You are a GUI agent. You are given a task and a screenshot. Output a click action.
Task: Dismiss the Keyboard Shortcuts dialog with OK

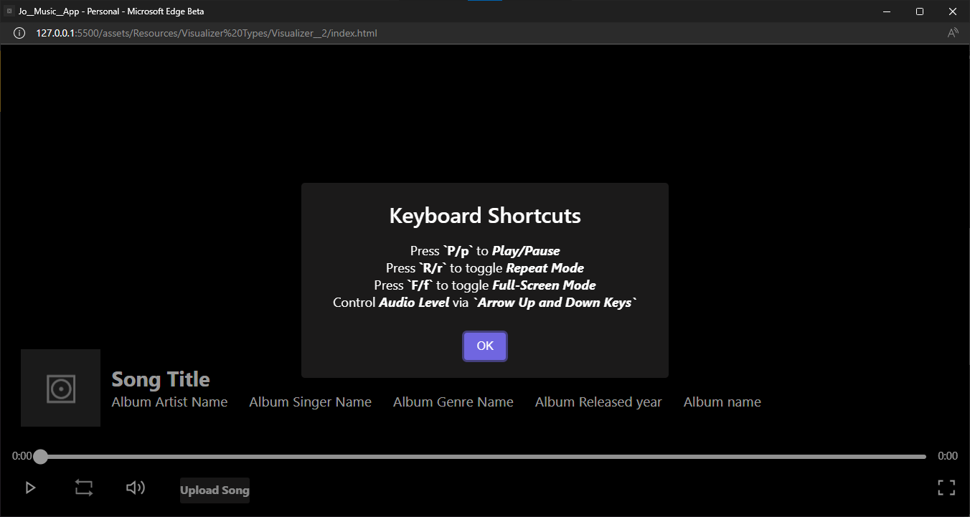click(485, 346)
